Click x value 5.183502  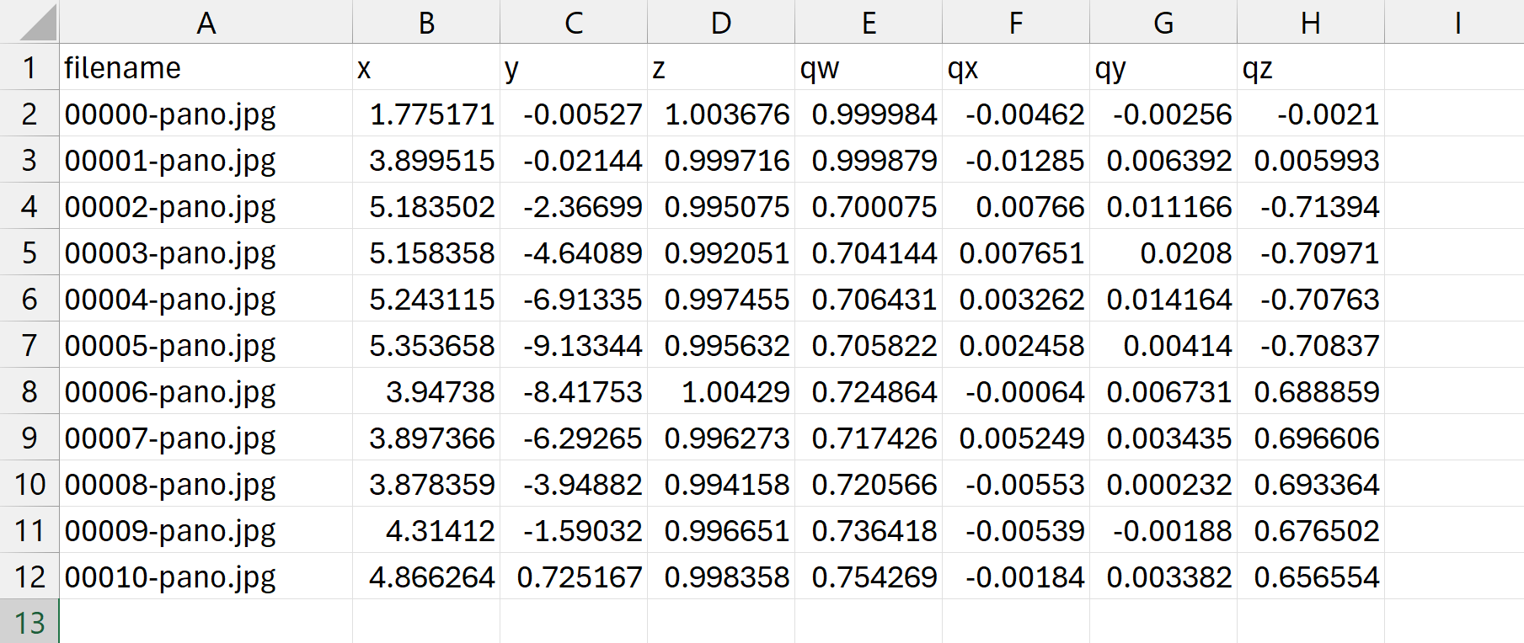tap(426, 205)
